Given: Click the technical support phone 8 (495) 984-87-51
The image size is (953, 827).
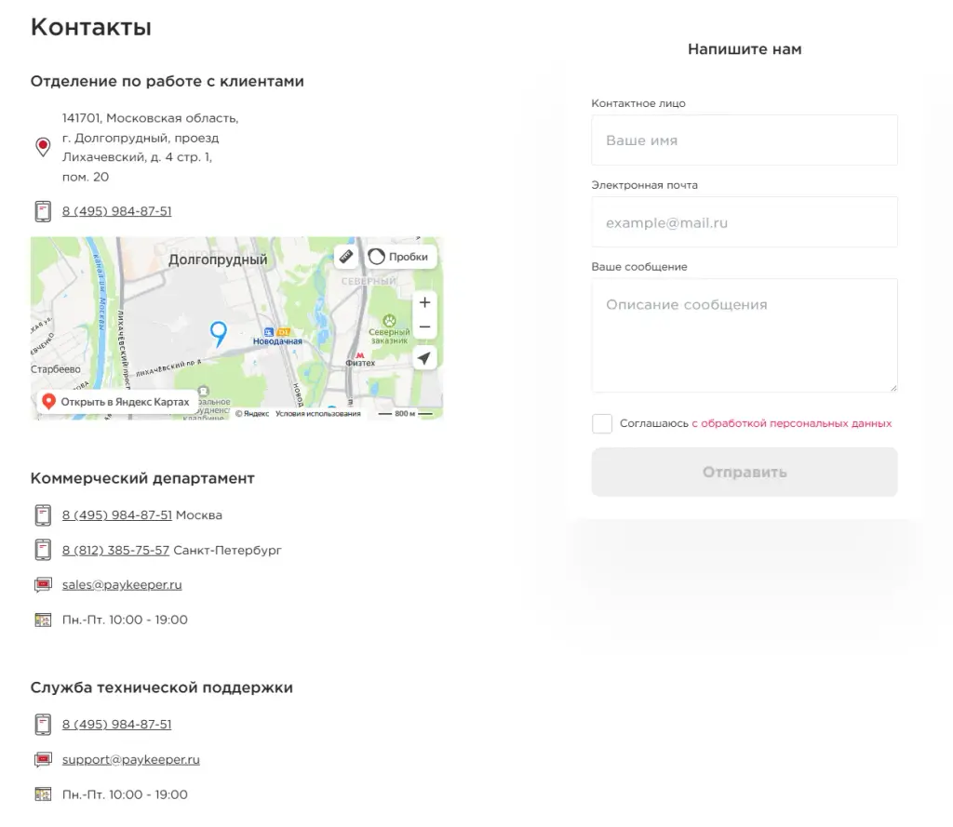Looking at the screenshot, I should tap(116, 725).
